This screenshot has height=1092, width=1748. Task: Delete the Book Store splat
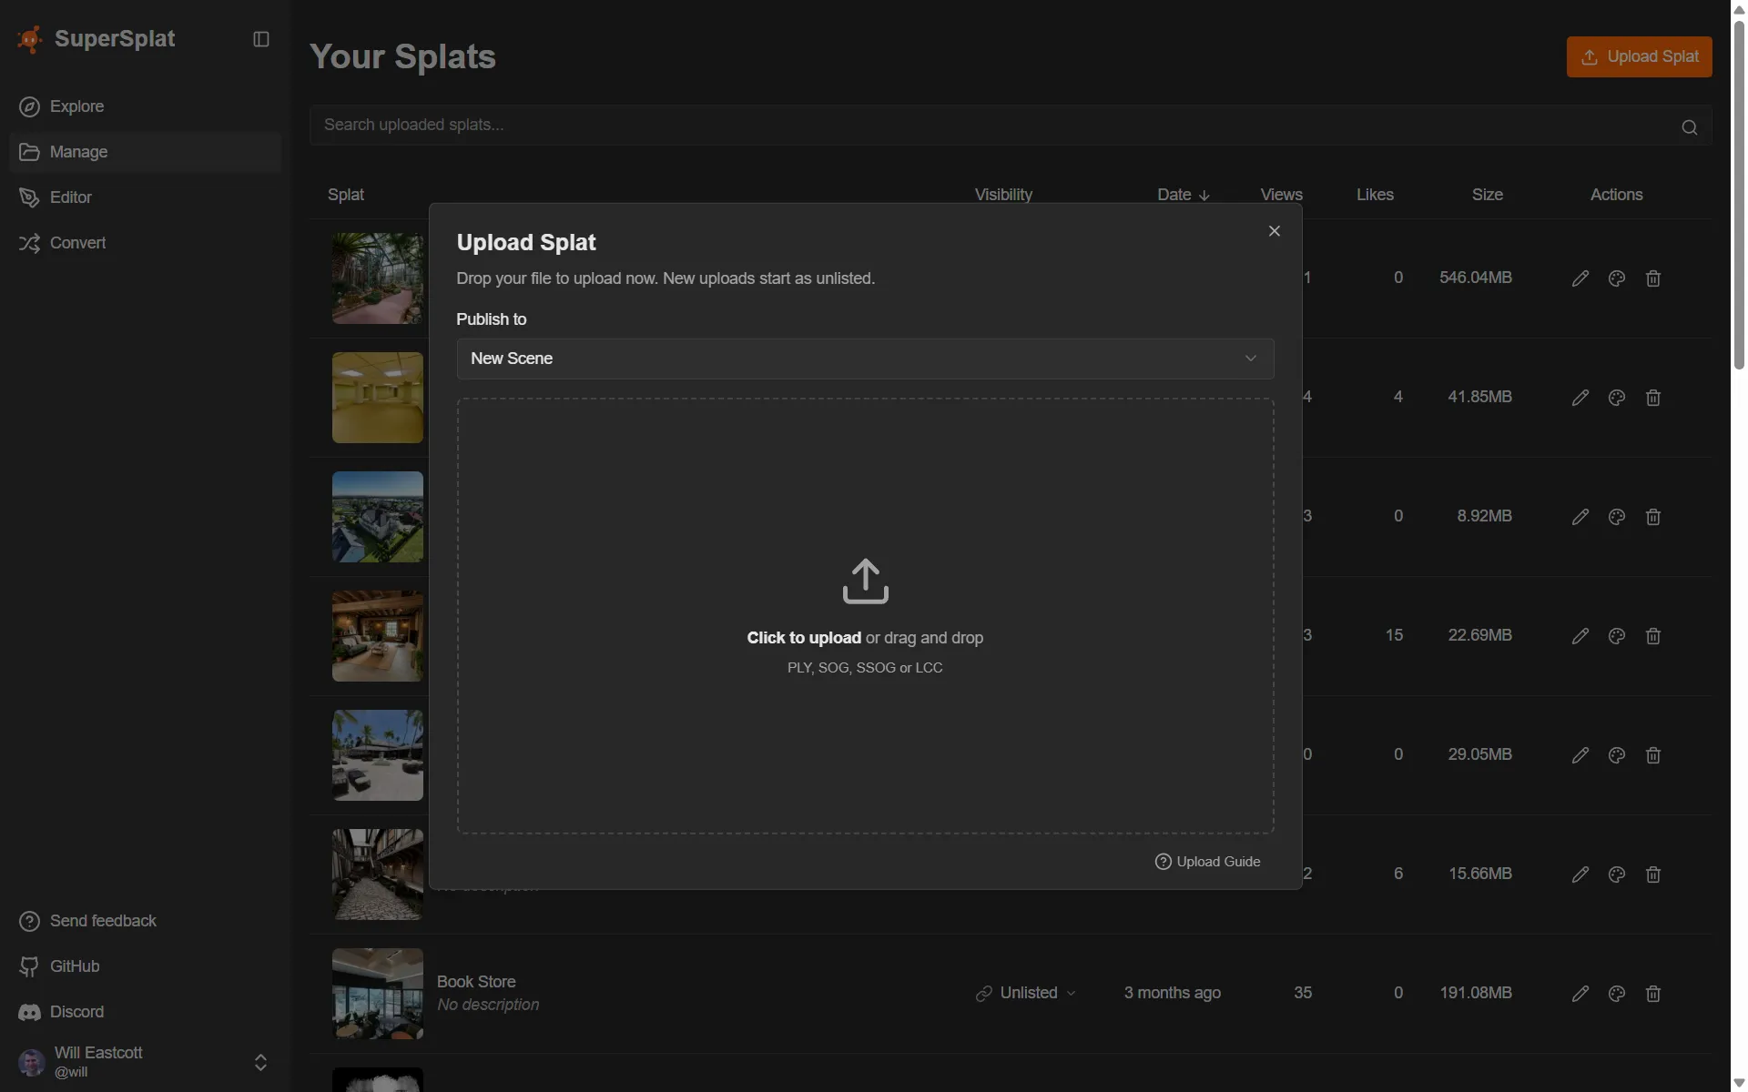pos(1653,994)
